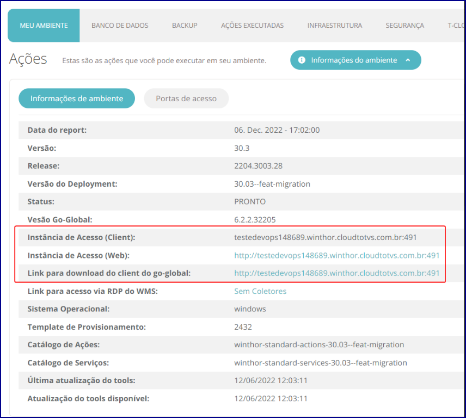Click version value 30.3
Screen dimensions: 466x418
242,148
